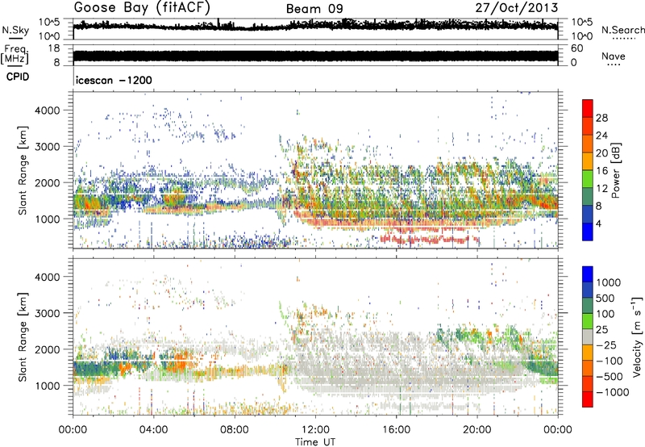Click the '3000' tick on velocity panel
The width and height of the screenshot is (645, 447).
pyautogui.click(x=48, y=313)
